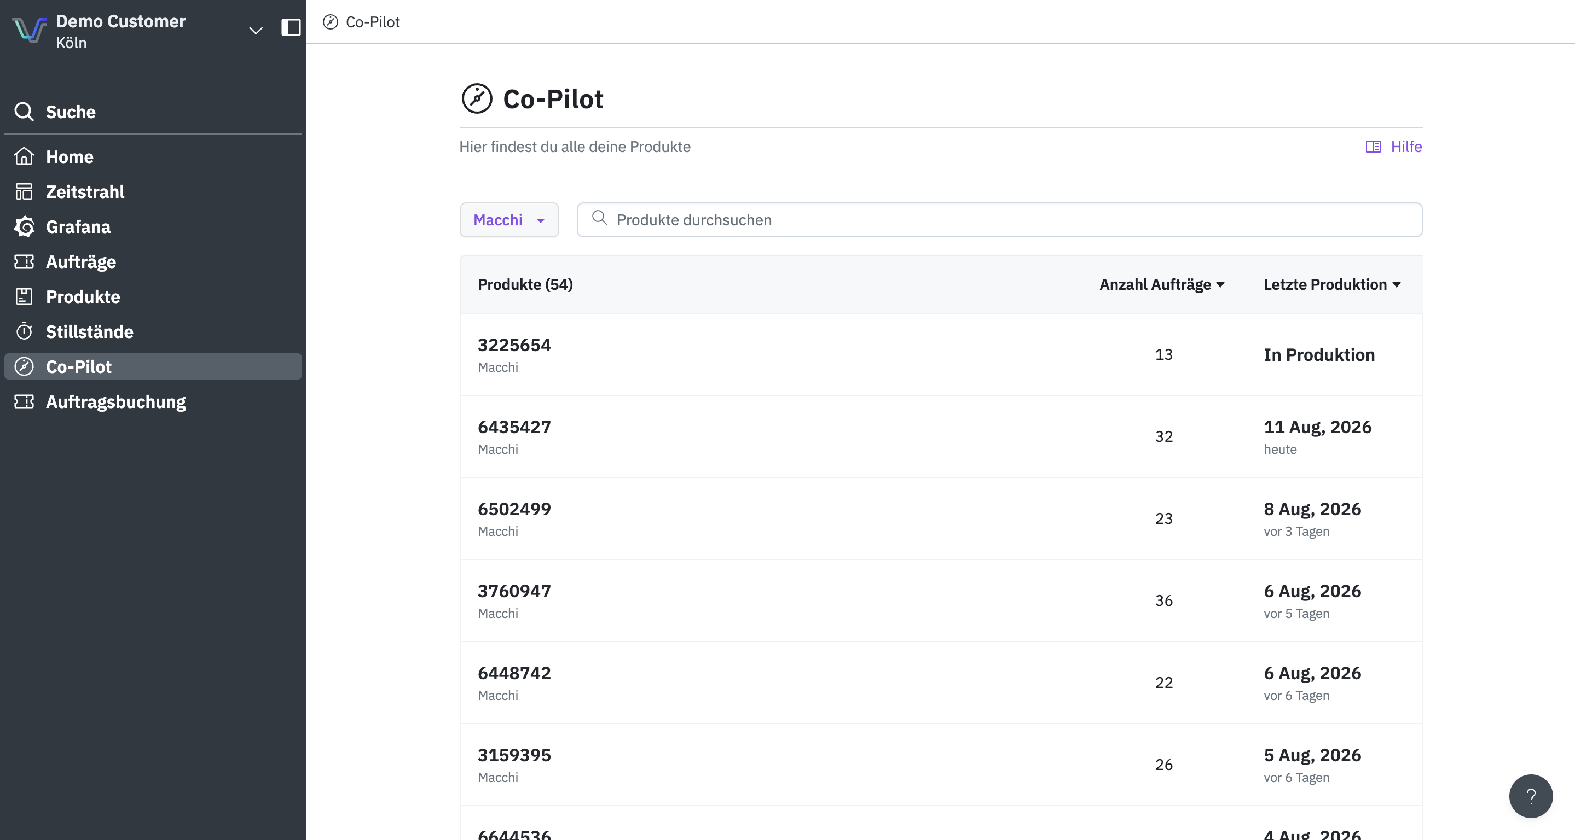Click the large Co-Pilot heading compass icon
Viewport: 1575px width, 840px height.
(477, 98)
